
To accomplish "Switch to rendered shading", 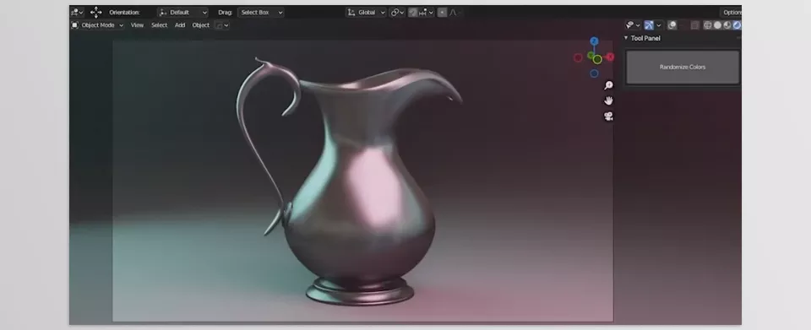I will (x=737, y=25).
